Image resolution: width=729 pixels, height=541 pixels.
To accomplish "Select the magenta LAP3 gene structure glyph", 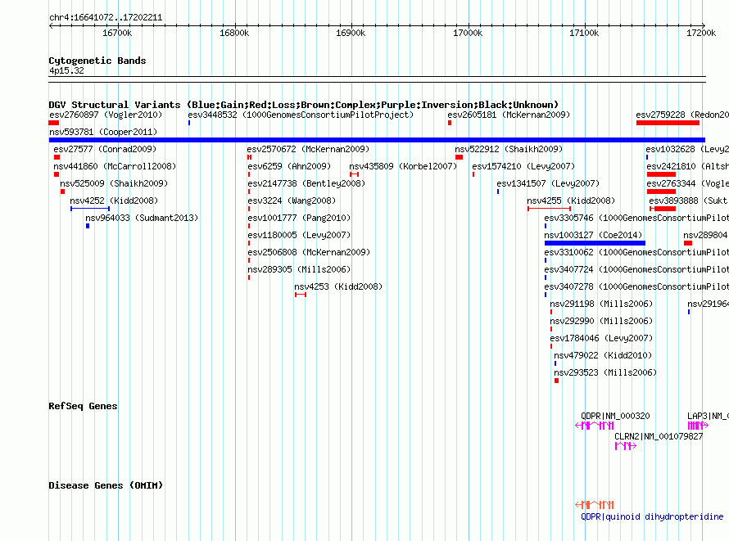I will point(698,426).
